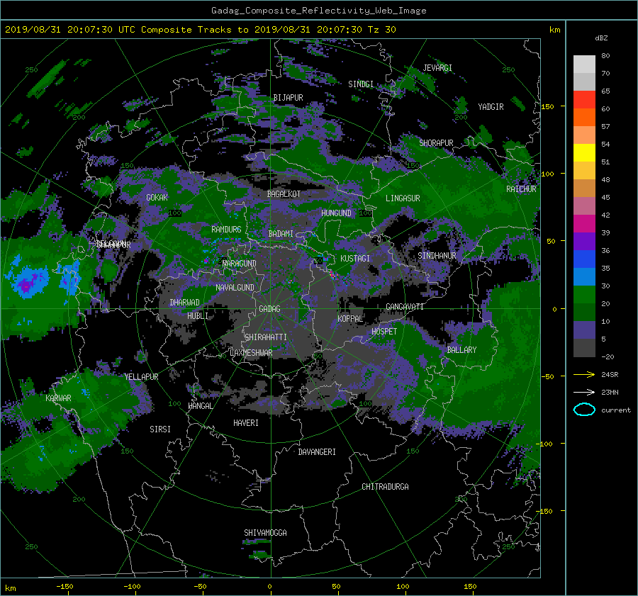Select the yellow 51-54 dBZ swatch

coord(584,152)
